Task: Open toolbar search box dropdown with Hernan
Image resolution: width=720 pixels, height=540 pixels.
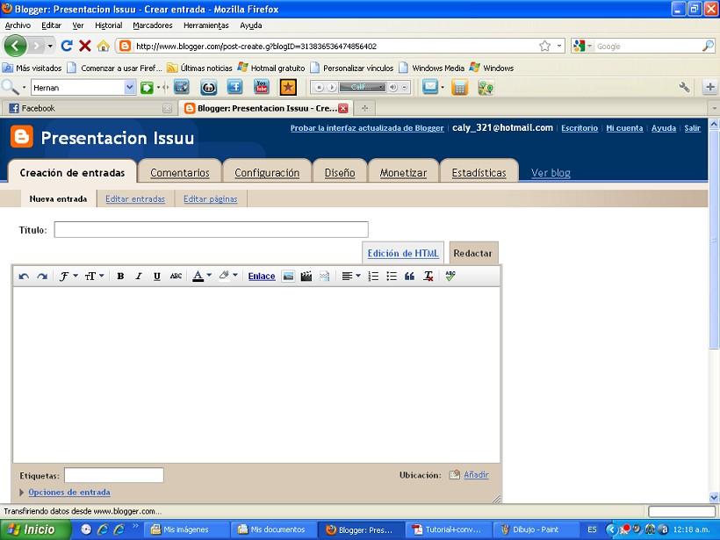Action: pyautogui.click(x=130, y=87)
